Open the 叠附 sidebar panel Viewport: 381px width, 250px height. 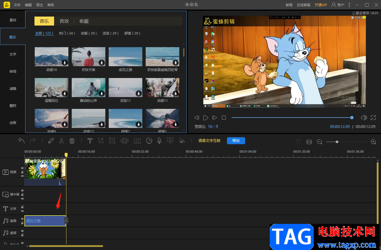click(13, 105)
